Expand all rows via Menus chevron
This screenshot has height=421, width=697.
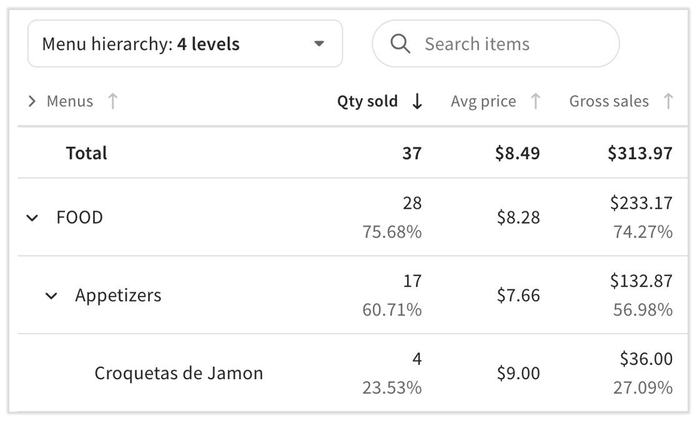tap(32, 102)
